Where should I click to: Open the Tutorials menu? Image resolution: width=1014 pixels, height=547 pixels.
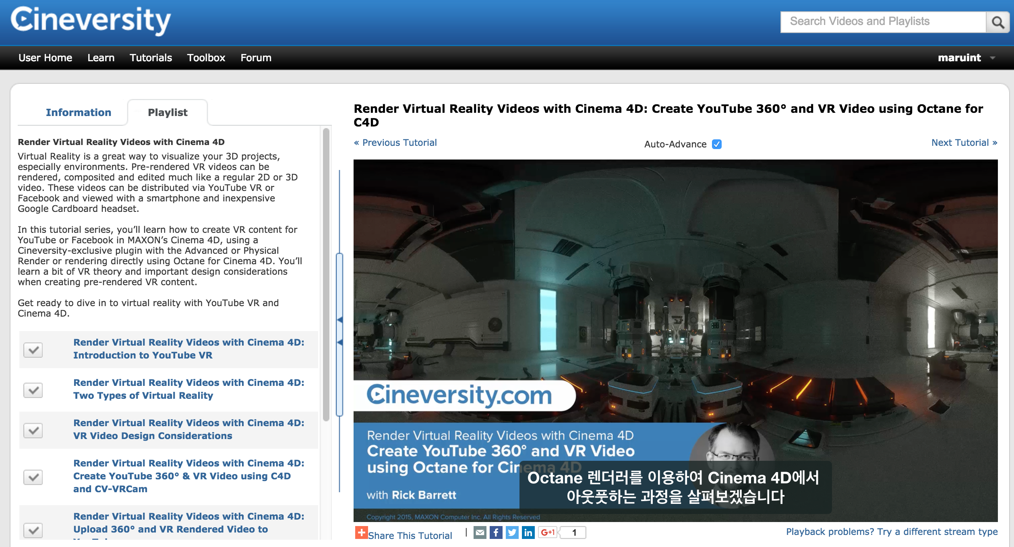point(151,58)
